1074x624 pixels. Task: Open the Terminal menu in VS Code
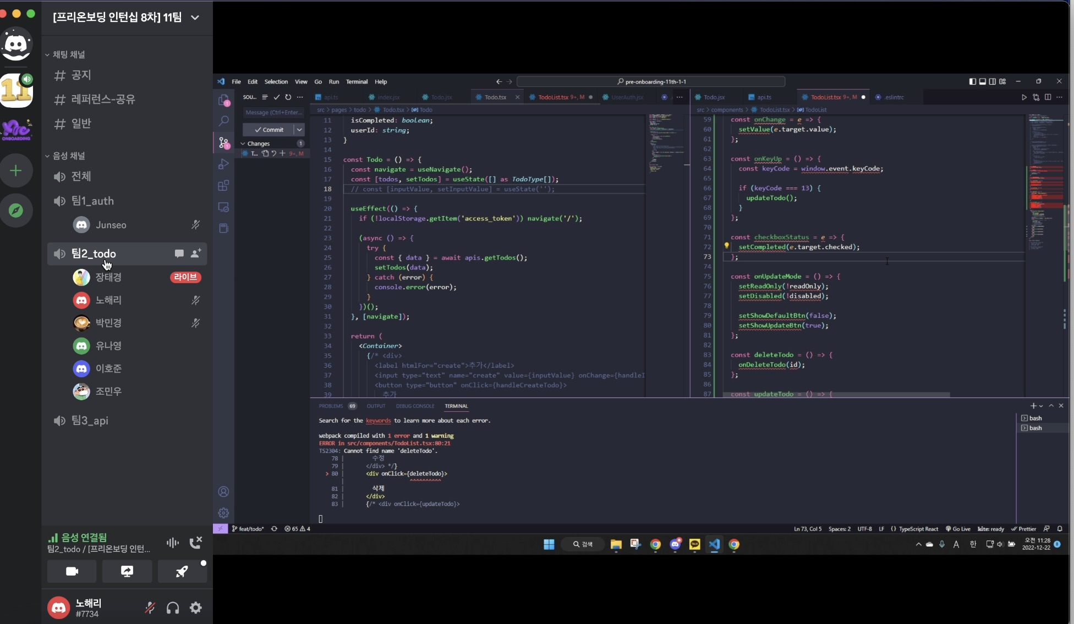[x=357, y=81]
